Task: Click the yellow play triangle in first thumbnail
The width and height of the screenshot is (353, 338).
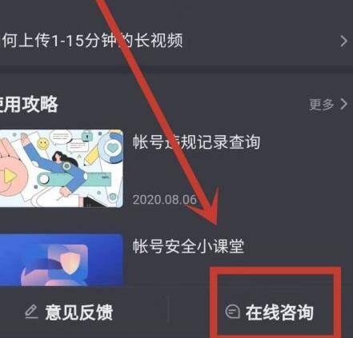Action: pyautogui.click(x=10, y=177)
